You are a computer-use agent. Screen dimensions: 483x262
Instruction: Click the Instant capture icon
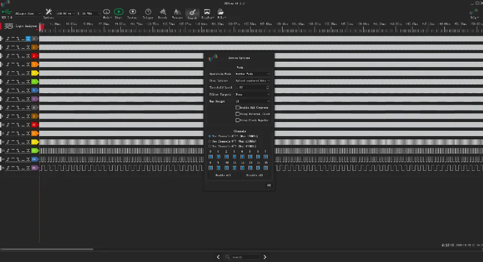tap(132, 12)
